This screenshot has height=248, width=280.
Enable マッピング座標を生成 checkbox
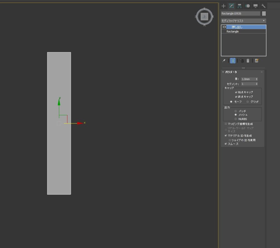[x=226, y=124]
